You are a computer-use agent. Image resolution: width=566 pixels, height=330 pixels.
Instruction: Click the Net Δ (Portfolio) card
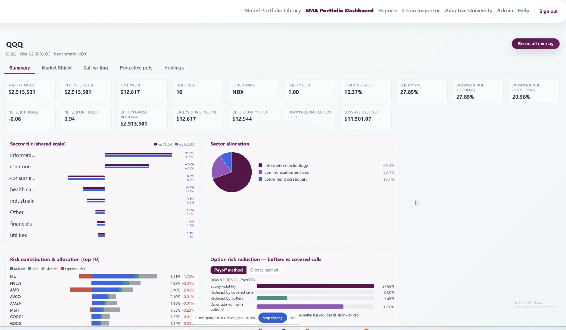tap(86, 118)
